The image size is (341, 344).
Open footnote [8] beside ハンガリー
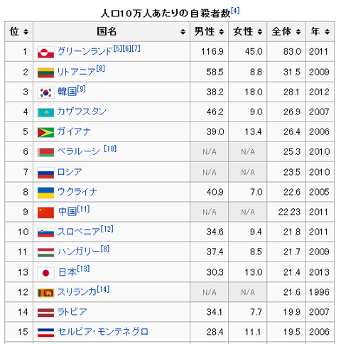(105, 249)
